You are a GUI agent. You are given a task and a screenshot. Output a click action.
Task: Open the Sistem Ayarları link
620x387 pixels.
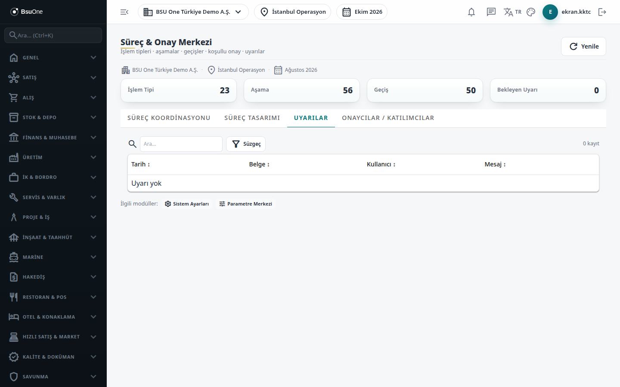pyautogui.click(x=187, y=204)
